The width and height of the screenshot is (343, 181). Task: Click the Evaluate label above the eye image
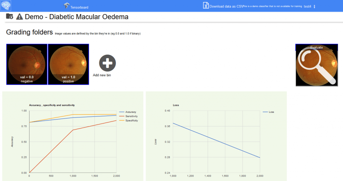316,47
